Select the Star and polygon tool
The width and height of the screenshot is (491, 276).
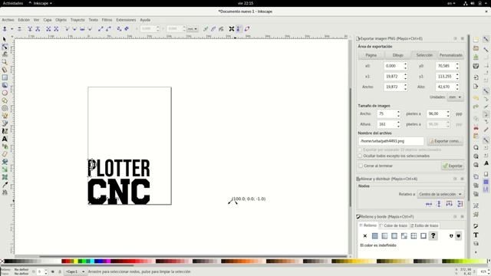[x=5, y=100]
